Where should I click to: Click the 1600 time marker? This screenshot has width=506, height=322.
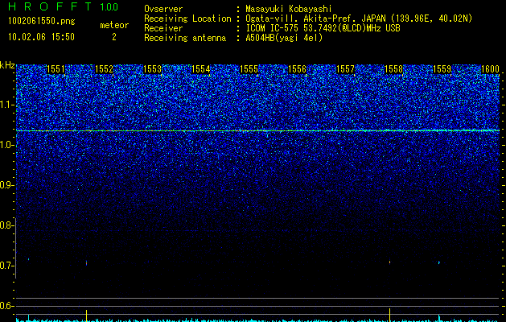pyautogui.click(x=490, y=69)
